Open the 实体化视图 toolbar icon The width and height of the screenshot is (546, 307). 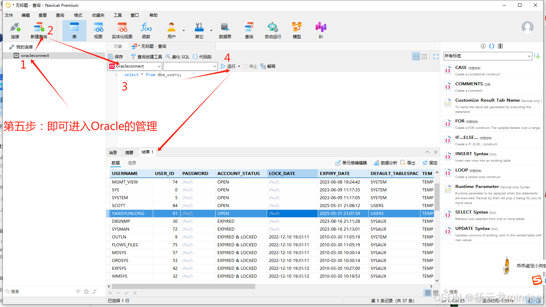tap(122, 30)
